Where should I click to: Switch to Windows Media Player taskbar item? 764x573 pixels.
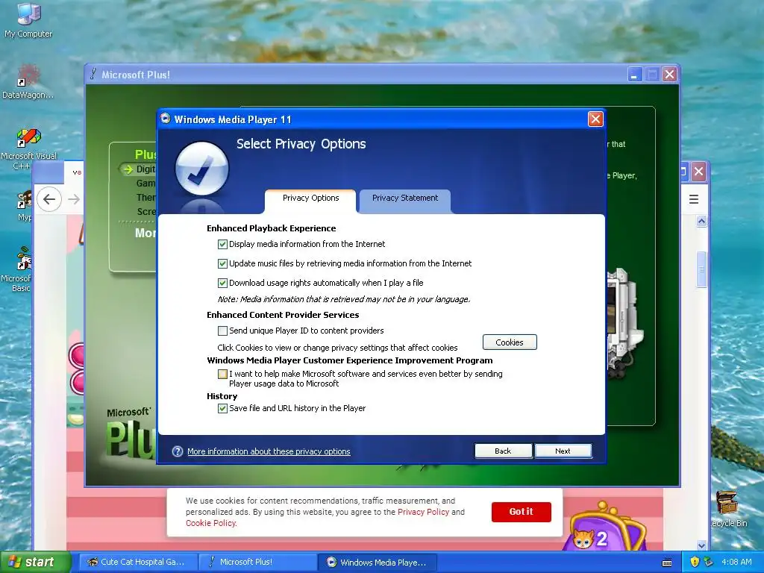[x=378, y=562]
